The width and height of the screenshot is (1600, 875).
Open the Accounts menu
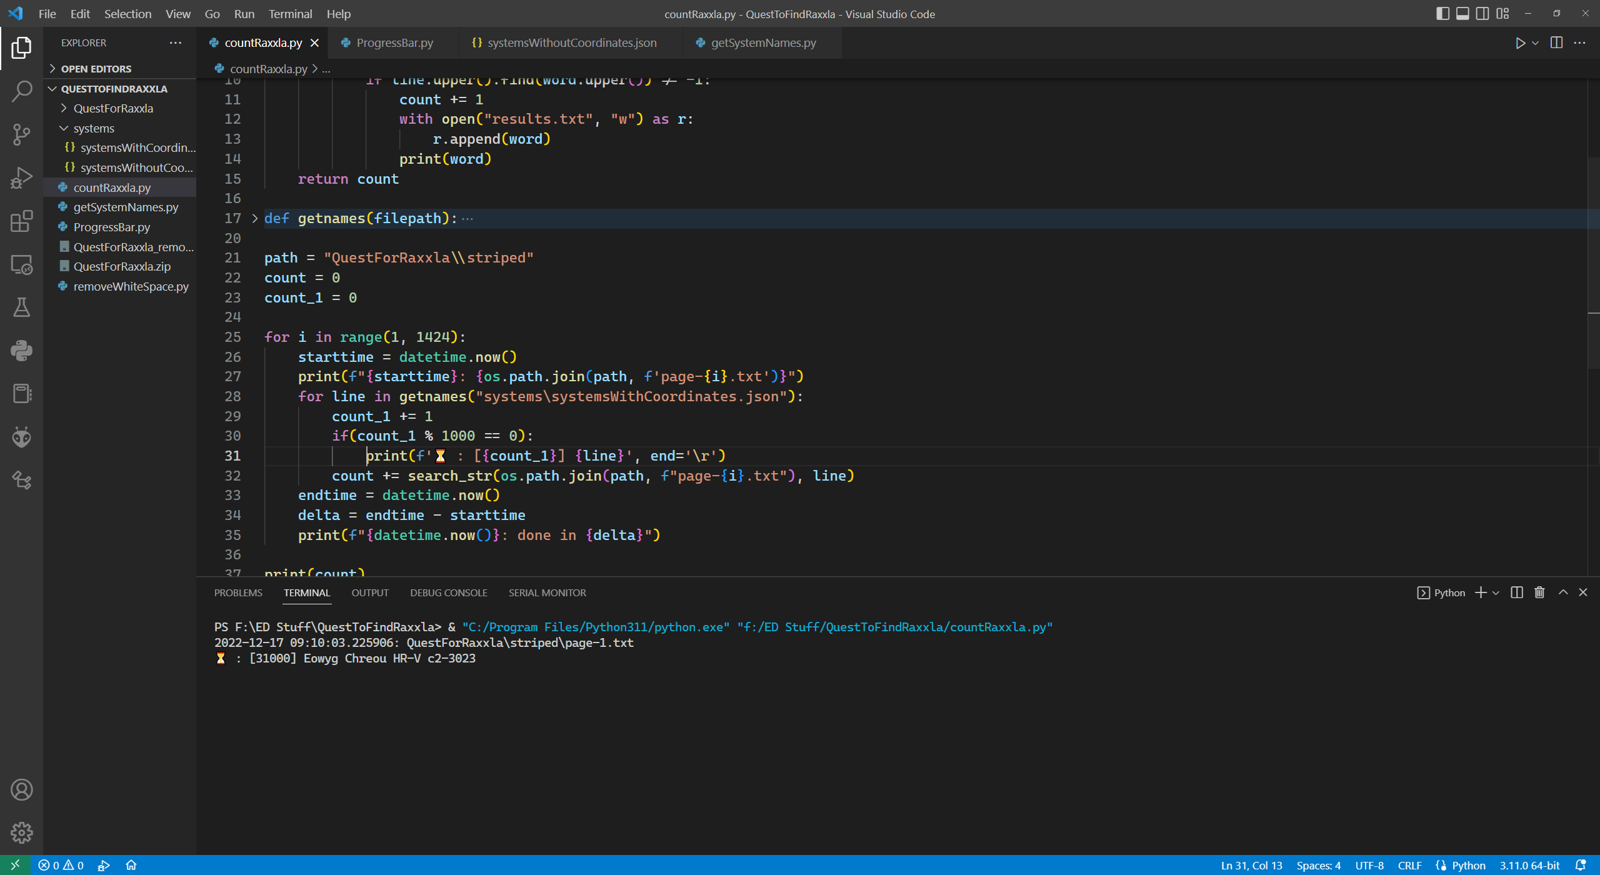[x=21, y=790]
